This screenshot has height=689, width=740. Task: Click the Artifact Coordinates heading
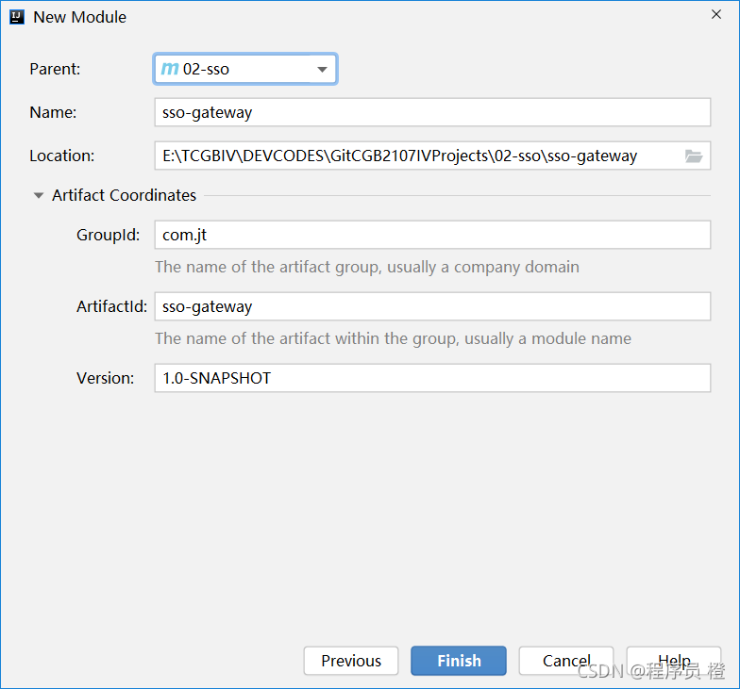(x=125, y=195)
